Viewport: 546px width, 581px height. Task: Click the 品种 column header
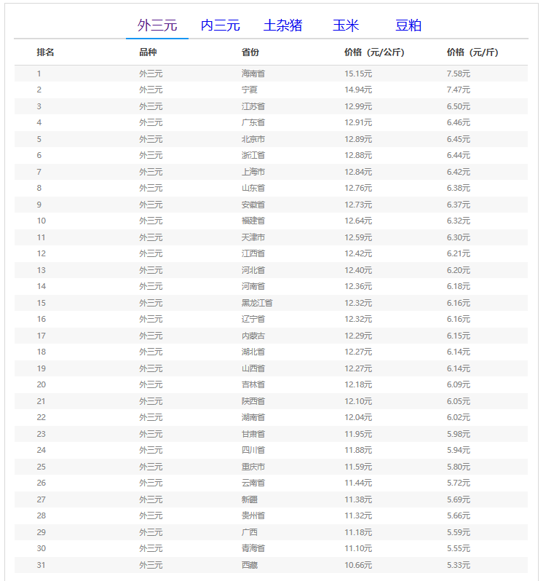(148, 52)
